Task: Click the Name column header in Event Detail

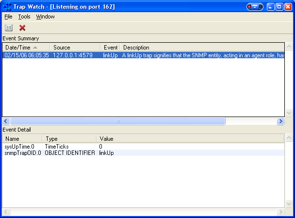Action: 22,139
